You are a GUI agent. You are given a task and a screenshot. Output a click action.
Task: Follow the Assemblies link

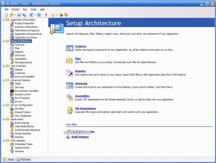(82, 96)
